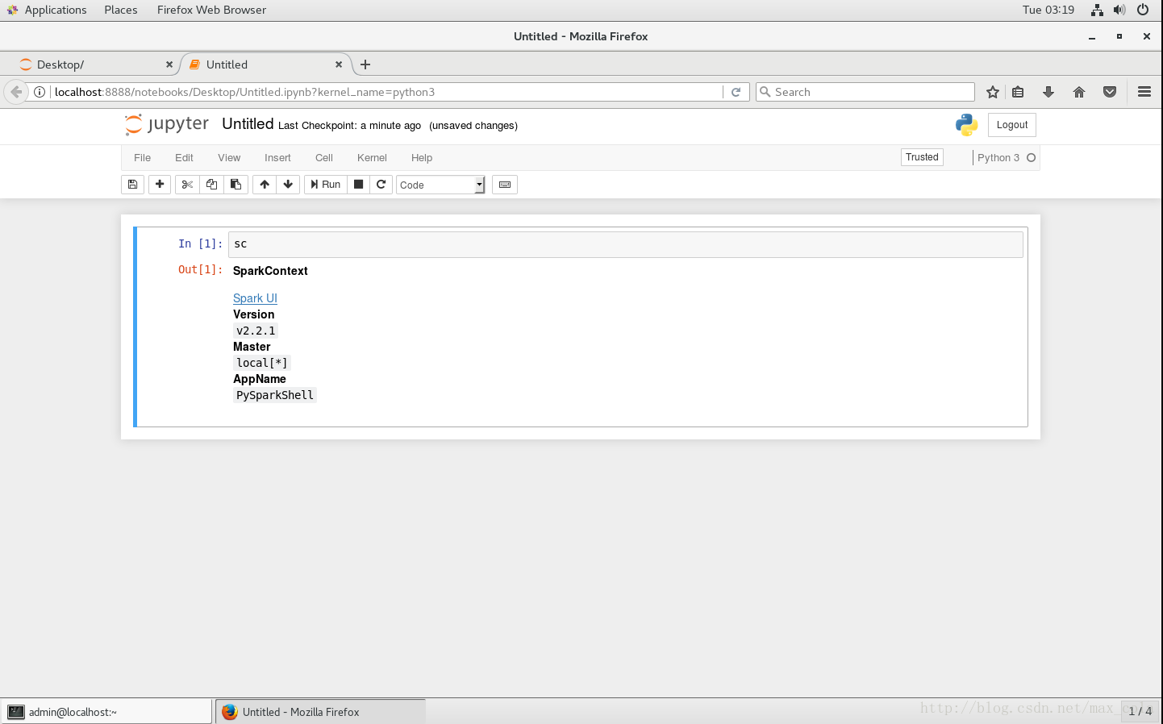1163x724 pixels.
Task: Show site information icon in URL bar
Action: (x=40, y=92)
